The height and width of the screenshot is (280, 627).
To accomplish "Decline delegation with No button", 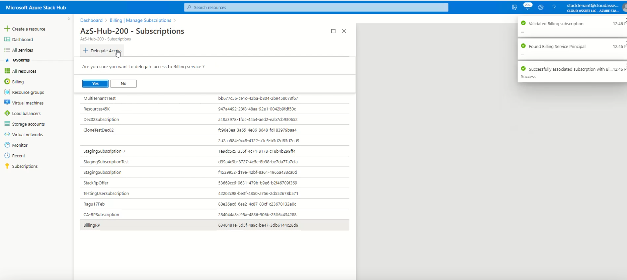I will pyautogui.click(x=123, y=84).
